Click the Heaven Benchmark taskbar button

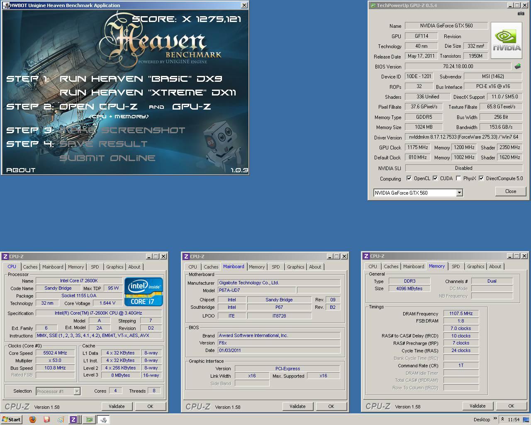[103, 419]
